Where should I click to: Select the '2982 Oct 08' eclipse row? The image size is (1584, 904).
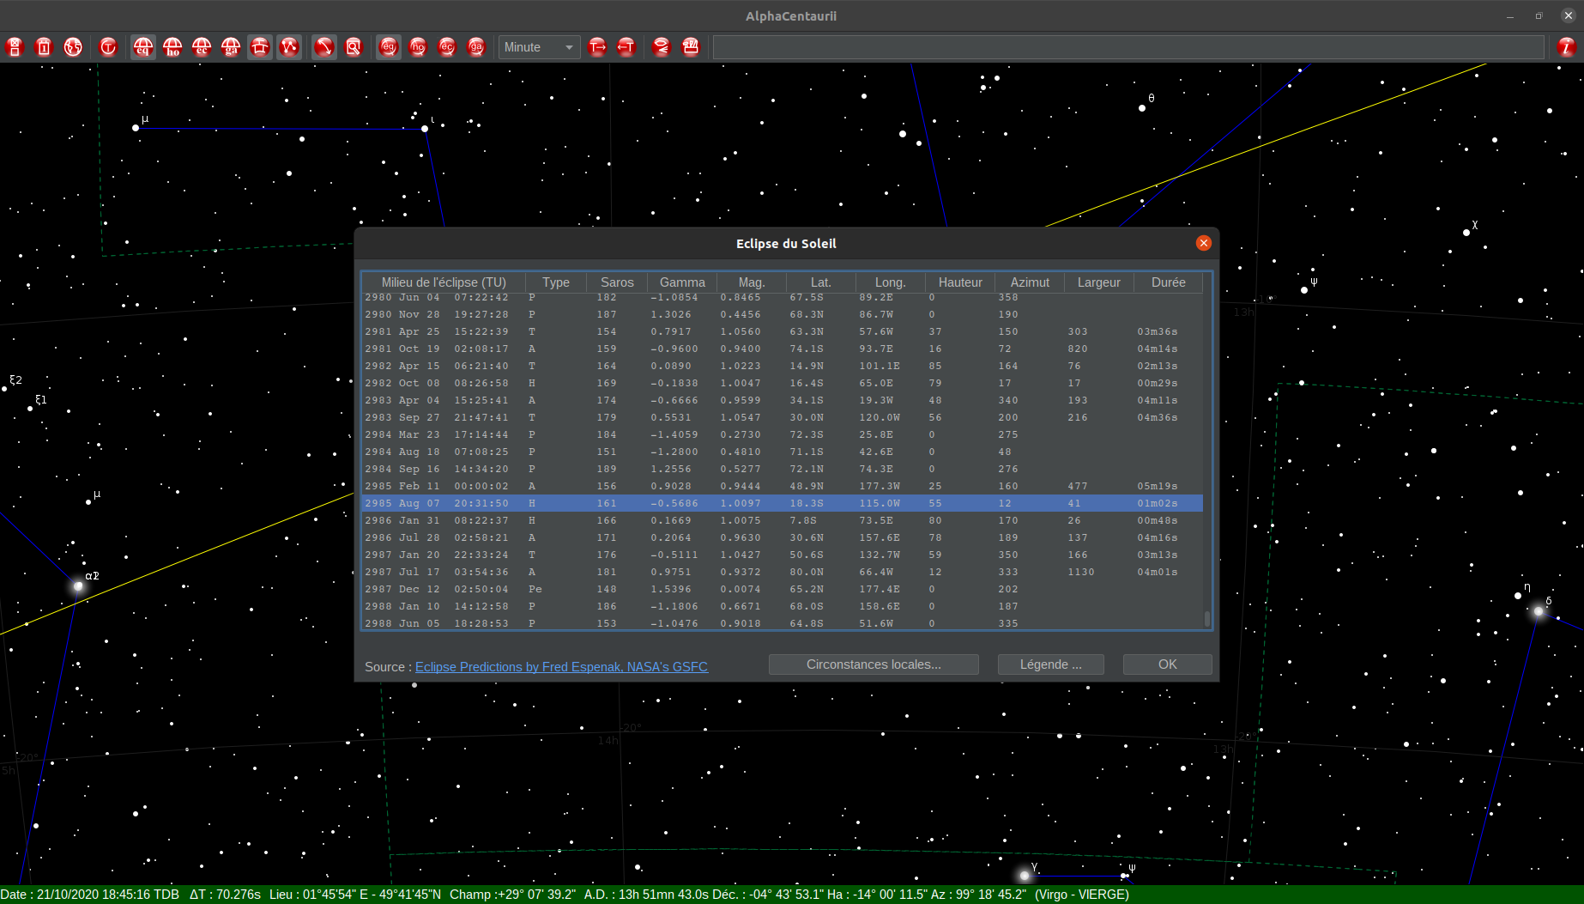coord(783,383)
